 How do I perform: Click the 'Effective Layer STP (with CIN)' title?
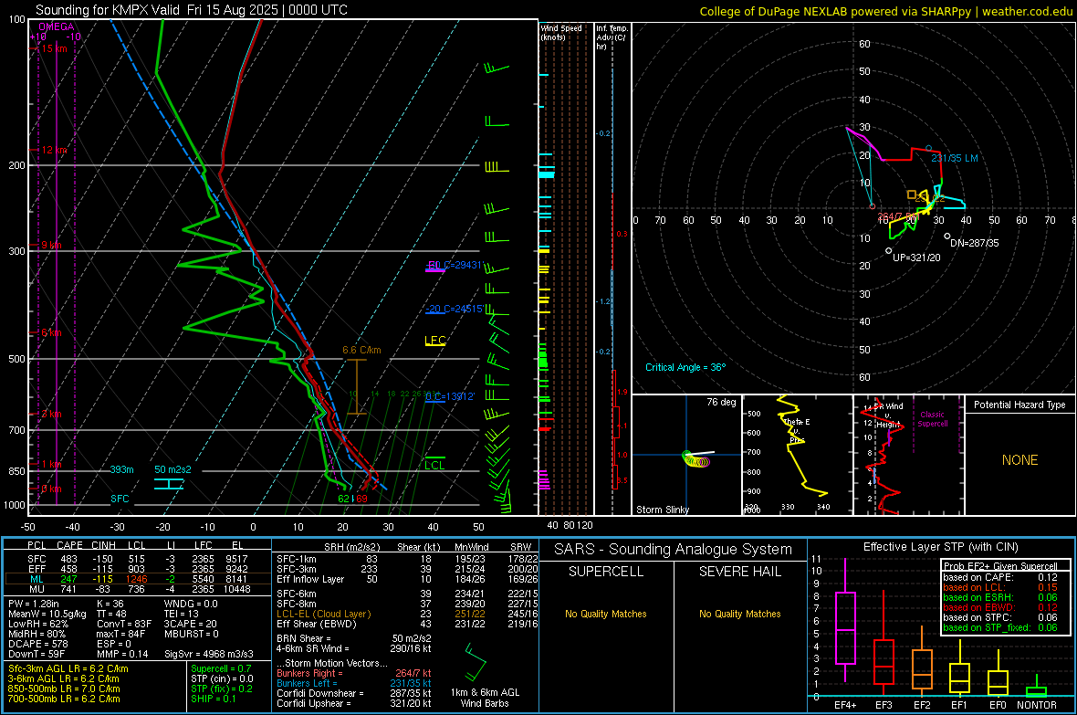[940, 547]
